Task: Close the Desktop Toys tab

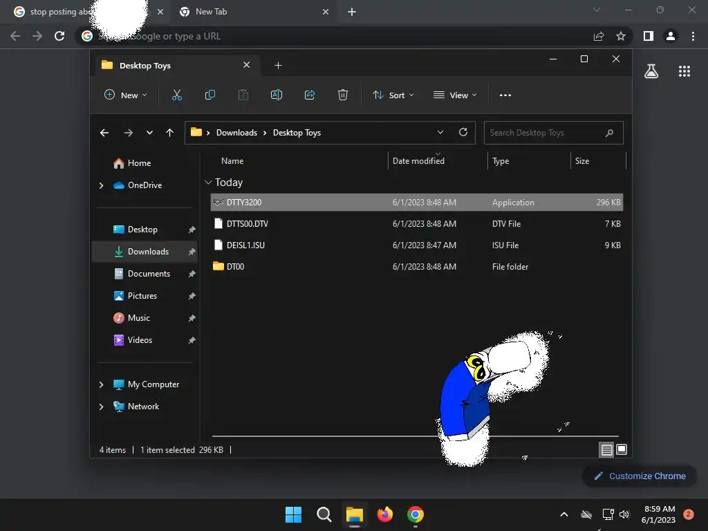Action: (247, 65)
